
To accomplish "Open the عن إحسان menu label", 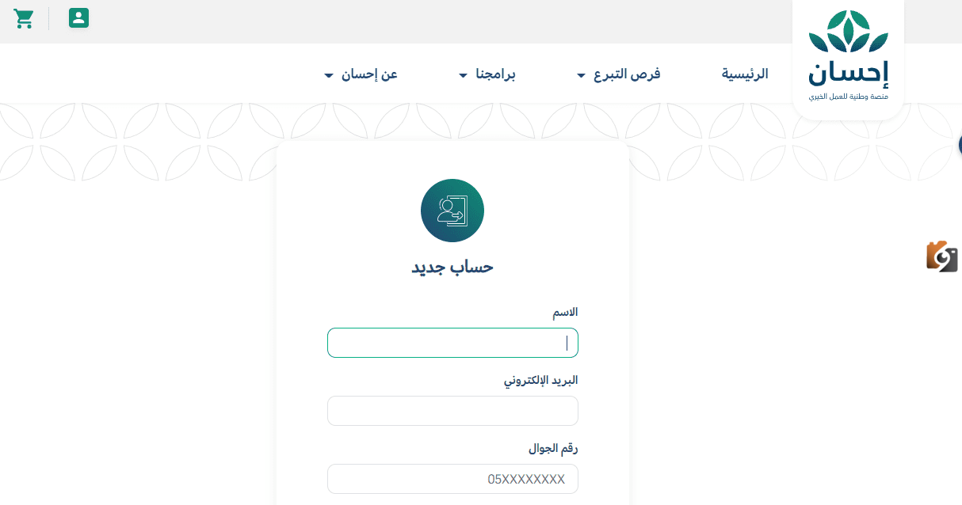I will click(369, 74).
